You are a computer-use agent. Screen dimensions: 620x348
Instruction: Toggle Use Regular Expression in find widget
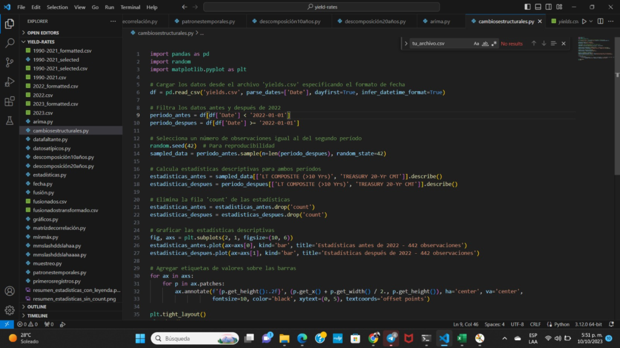click(493, 43)
